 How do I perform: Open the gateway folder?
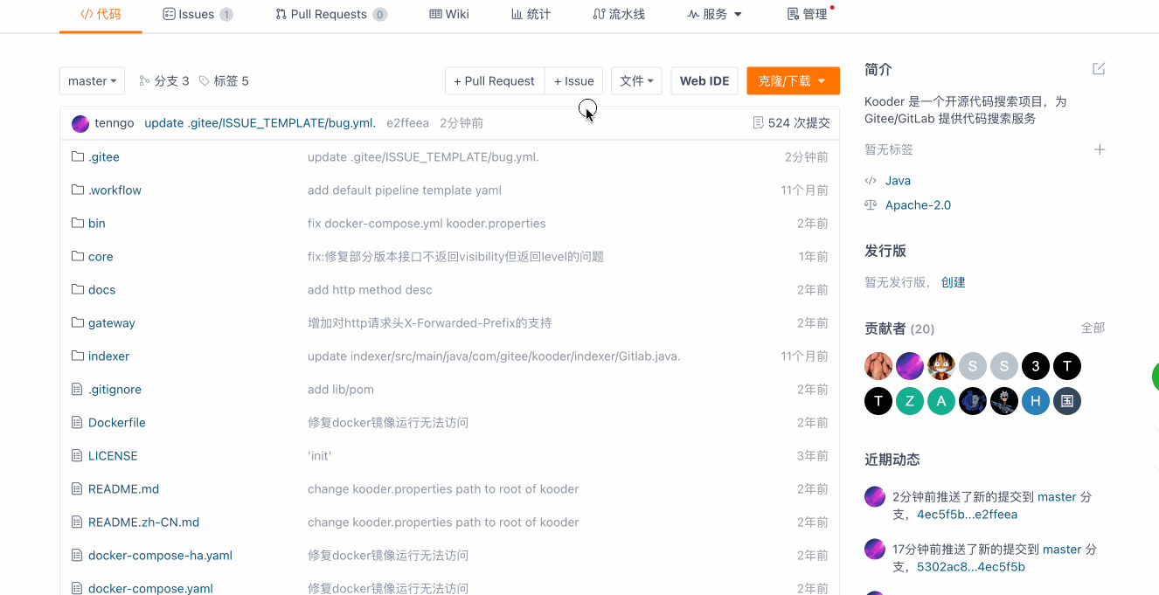click(112, 323)
